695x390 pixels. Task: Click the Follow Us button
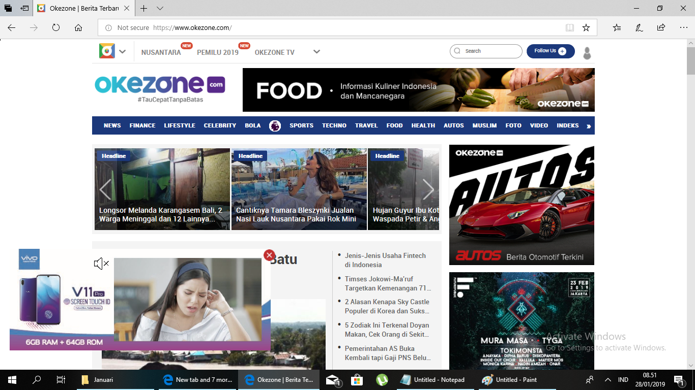pos(551,51)
